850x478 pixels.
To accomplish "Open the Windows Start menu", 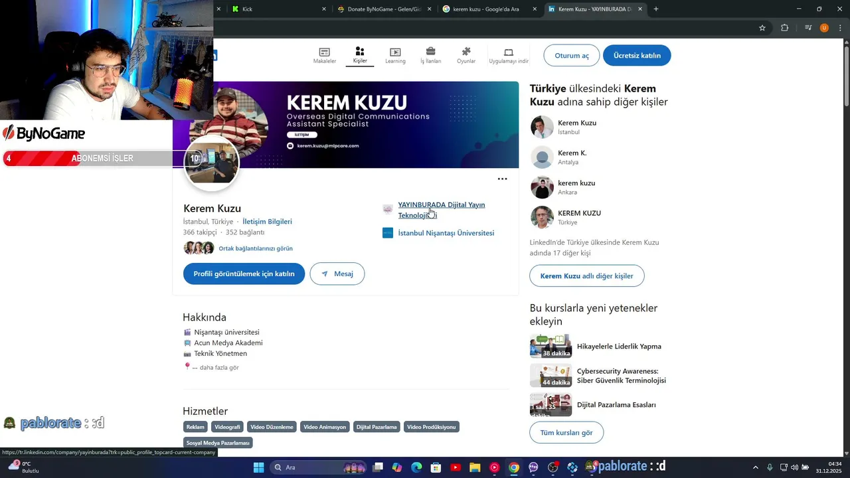I will pyautogui.click(x=259, y=467).
